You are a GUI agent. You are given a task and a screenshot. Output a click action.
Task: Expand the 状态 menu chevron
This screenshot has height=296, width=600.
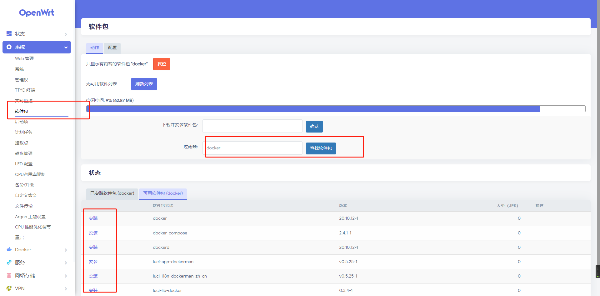pyautogui.click(x=66, y=34)
